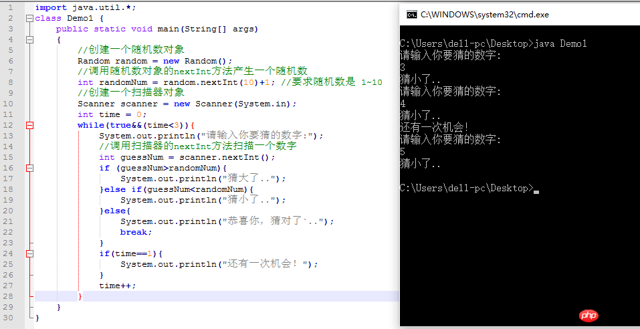Screen dimensions: 640x329
Task: Click line number 22 in the gutter
Action: (x=8, y=232)
